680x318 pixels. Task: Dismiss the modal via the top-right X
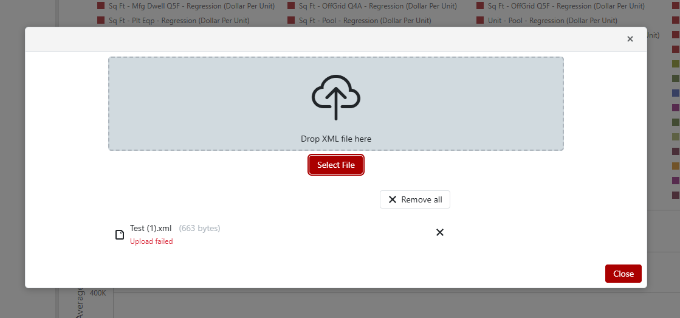pos(630,39)
